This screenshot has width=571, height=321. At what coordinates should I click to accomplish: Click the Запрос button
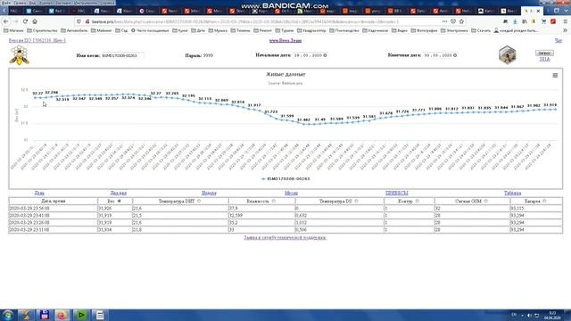click(x=544, y=53)
